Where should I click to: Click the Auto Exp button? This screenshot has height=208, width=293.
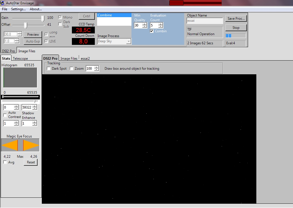click(x=33, y=41)
